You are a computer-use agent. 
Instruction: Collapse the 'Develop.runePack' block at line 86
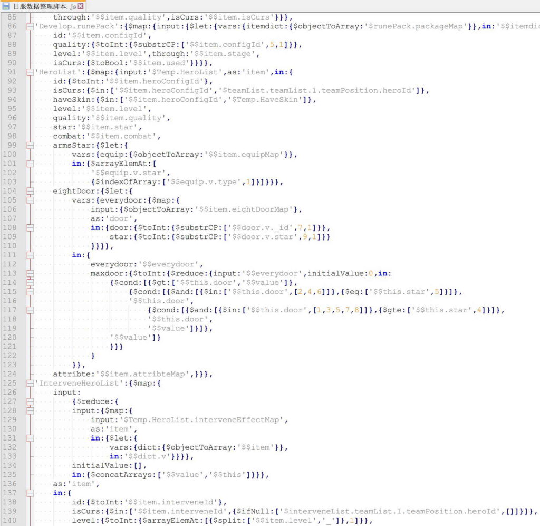pyautogui.click(x=30, y=26)
